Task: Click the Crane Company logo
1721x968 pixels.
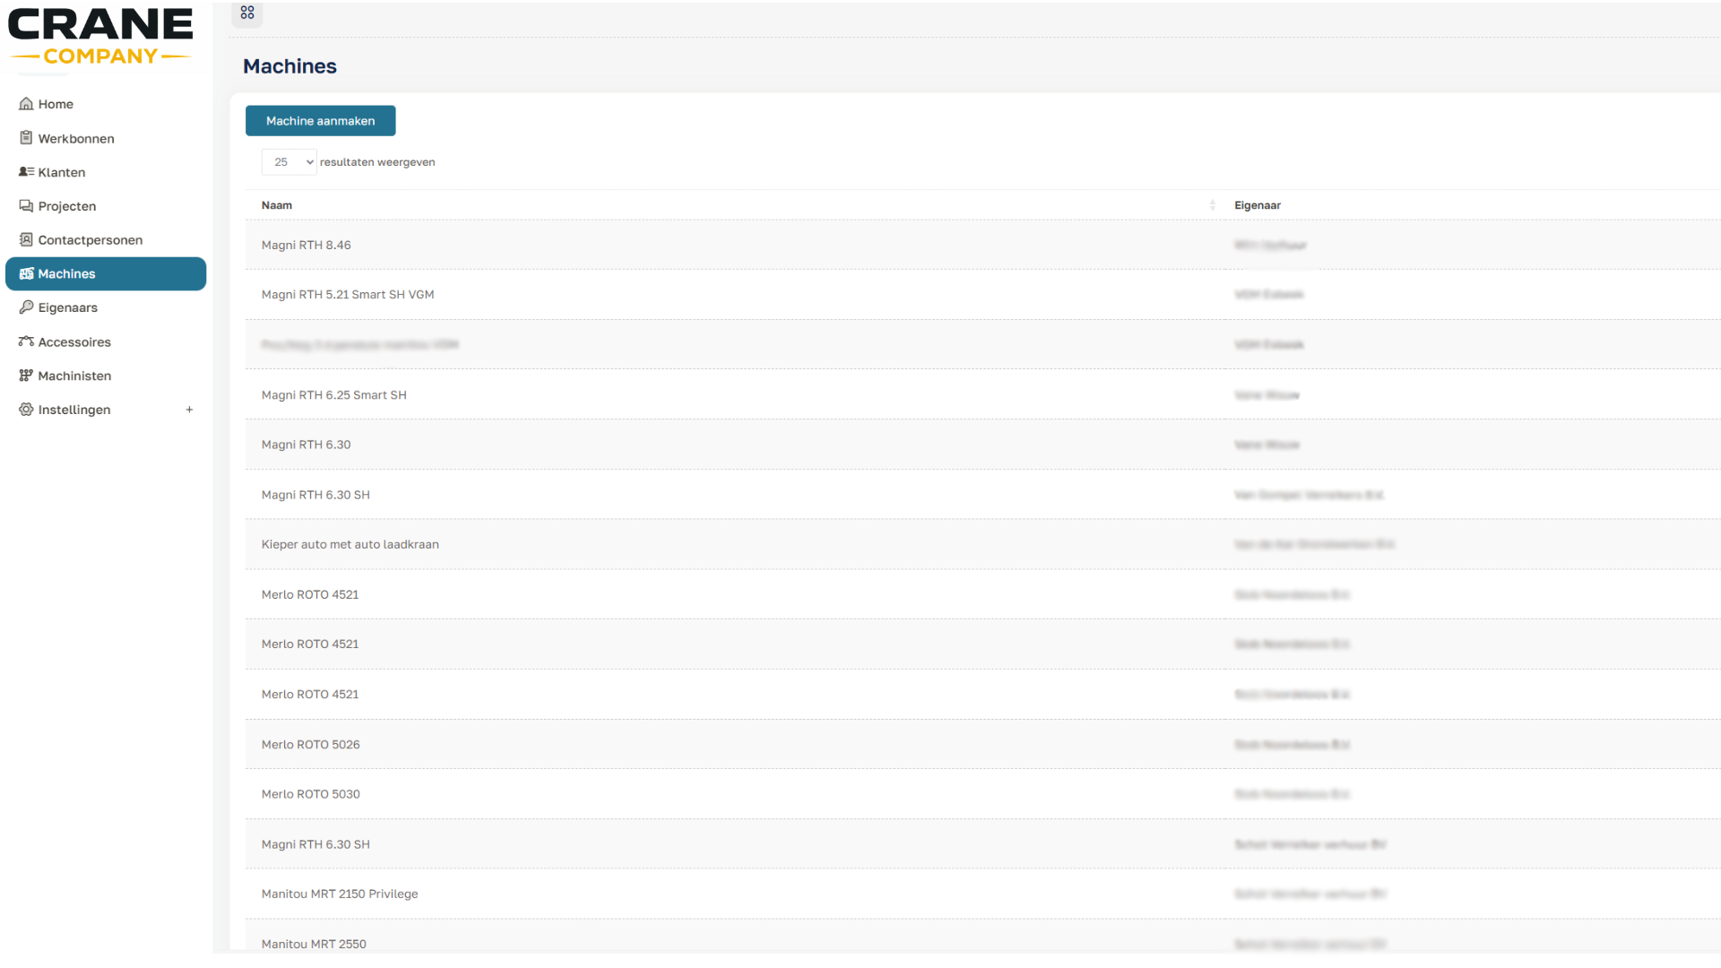Action: coord(100,38)
